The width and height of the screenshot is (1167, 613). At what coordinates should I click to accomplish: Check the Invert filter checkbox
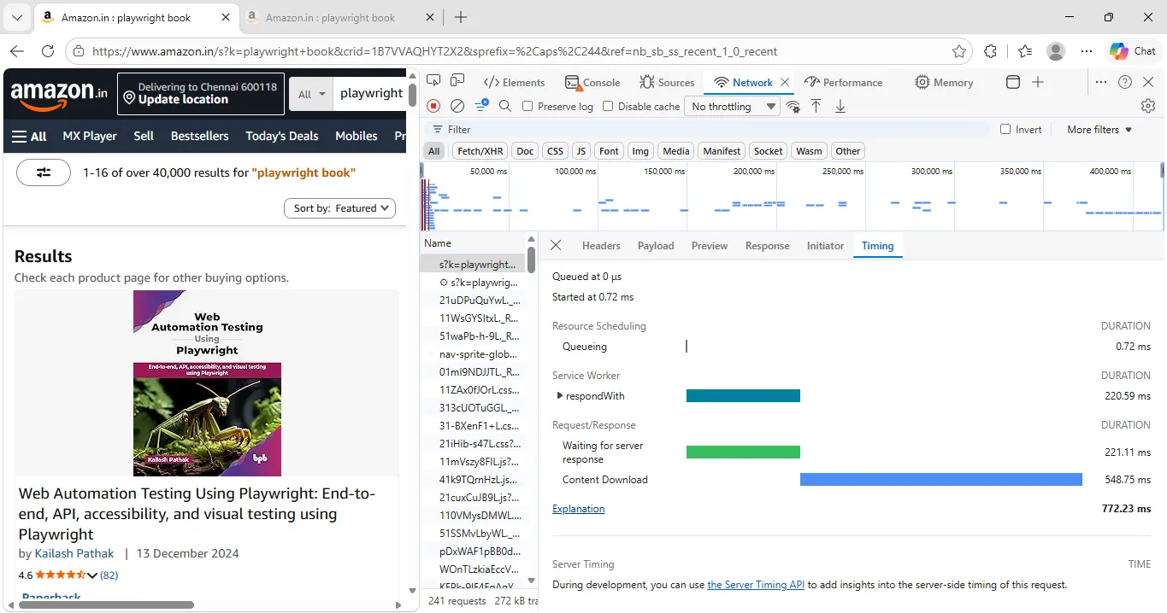[1006, 130]
